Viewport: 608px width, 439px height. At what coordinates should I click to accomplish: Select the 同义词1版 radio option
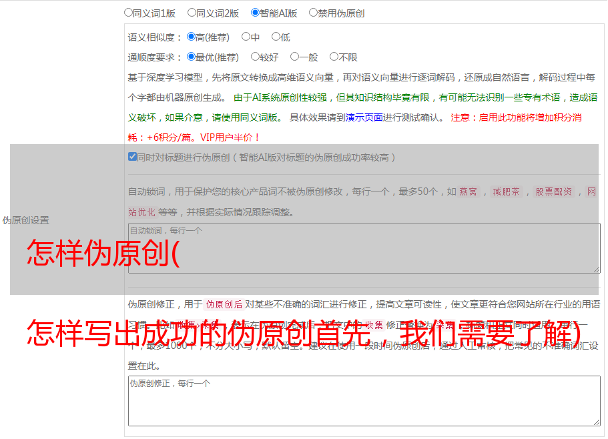click(128, 13)
